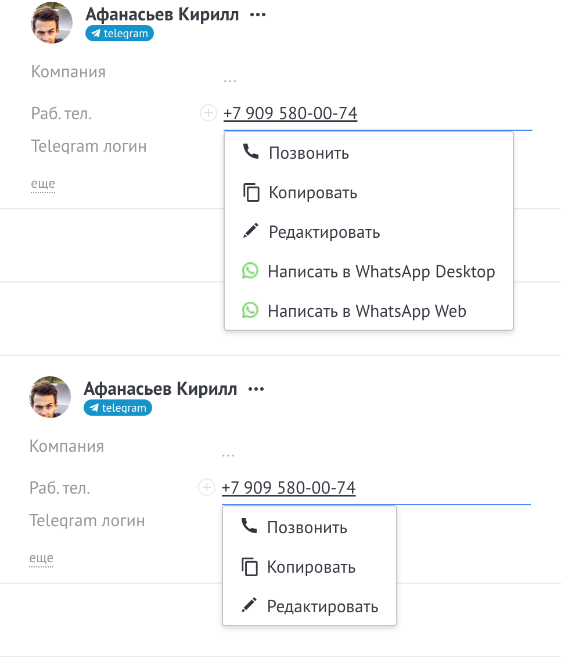
Task: Open еще on the lower contact card
Action: point(41,558)
